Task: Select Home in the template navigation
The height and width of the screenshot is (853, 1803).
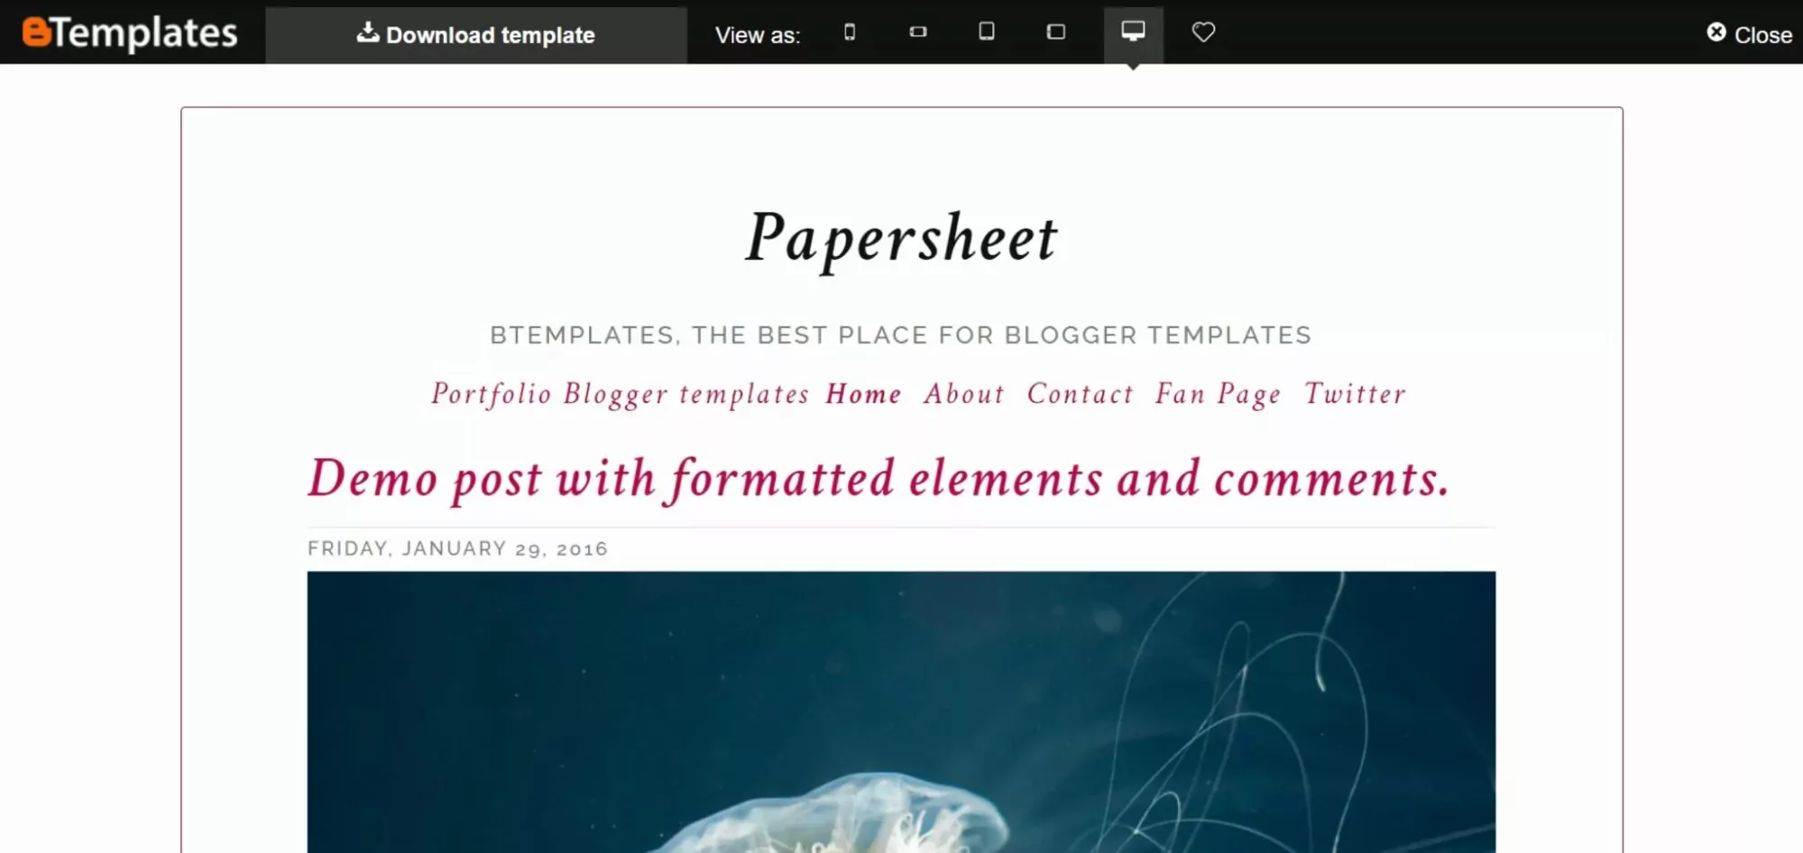Action: (x=863, y=394)
